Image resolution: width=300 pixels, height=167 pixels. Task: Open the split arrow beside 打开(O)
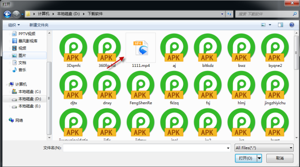coord(259,158)
